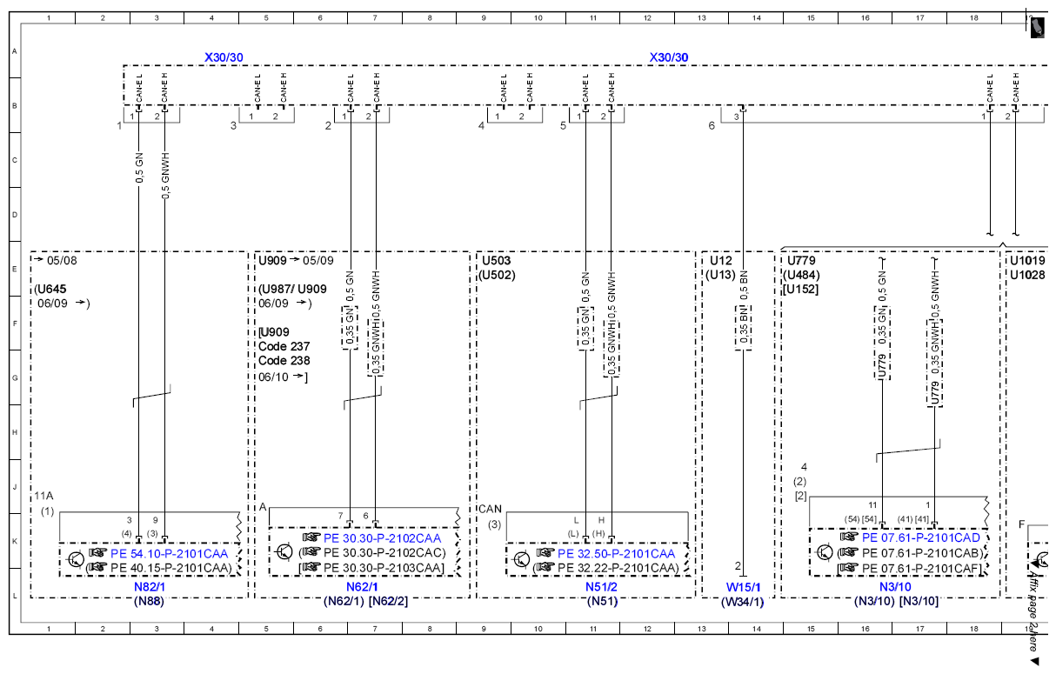Open the N51/2 component link

pos(602,587)
